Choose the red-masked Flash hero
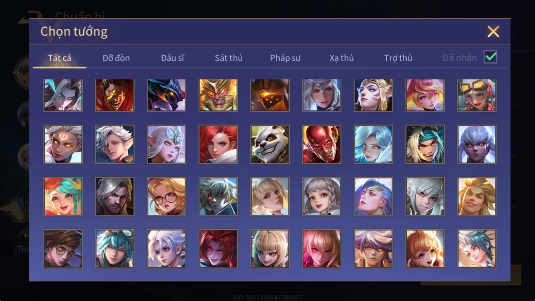The width and height of the screenshot is (535, 301). click(x=322, y=144)
